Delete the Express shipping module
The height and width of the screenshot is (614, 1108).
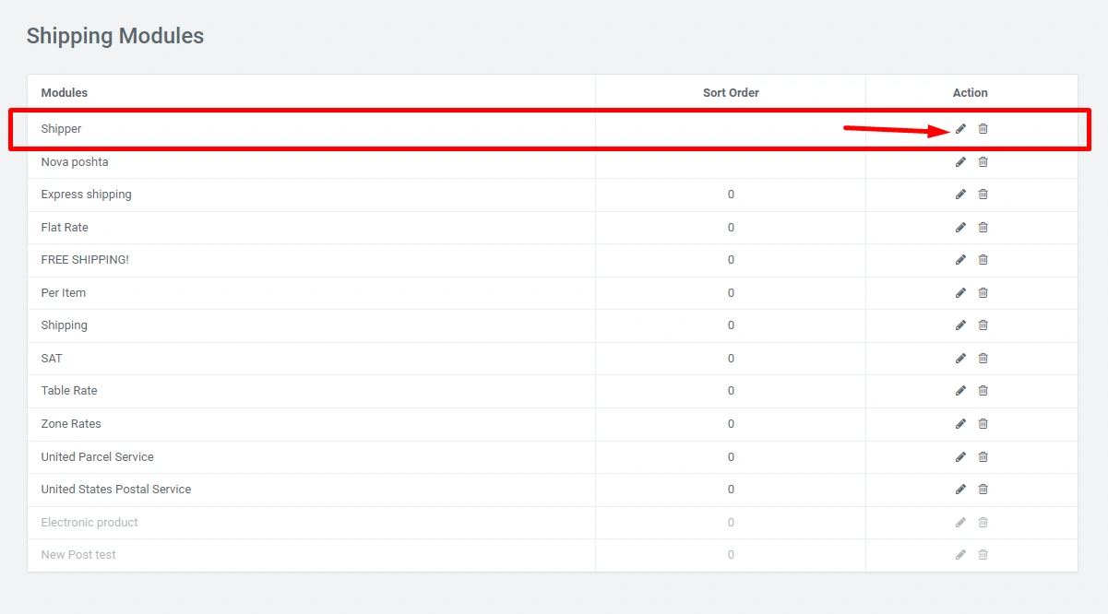tap(983, 195)
